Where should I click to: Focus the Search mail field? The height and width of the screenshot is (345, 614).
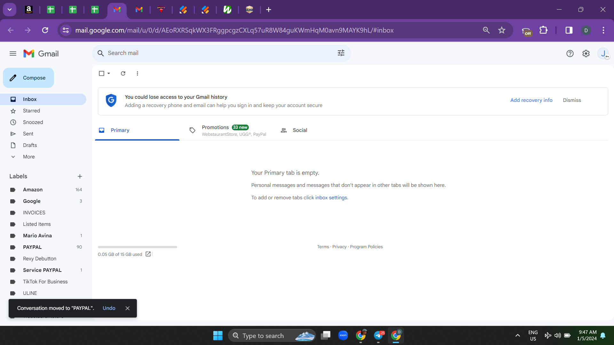tap(221, 53)
